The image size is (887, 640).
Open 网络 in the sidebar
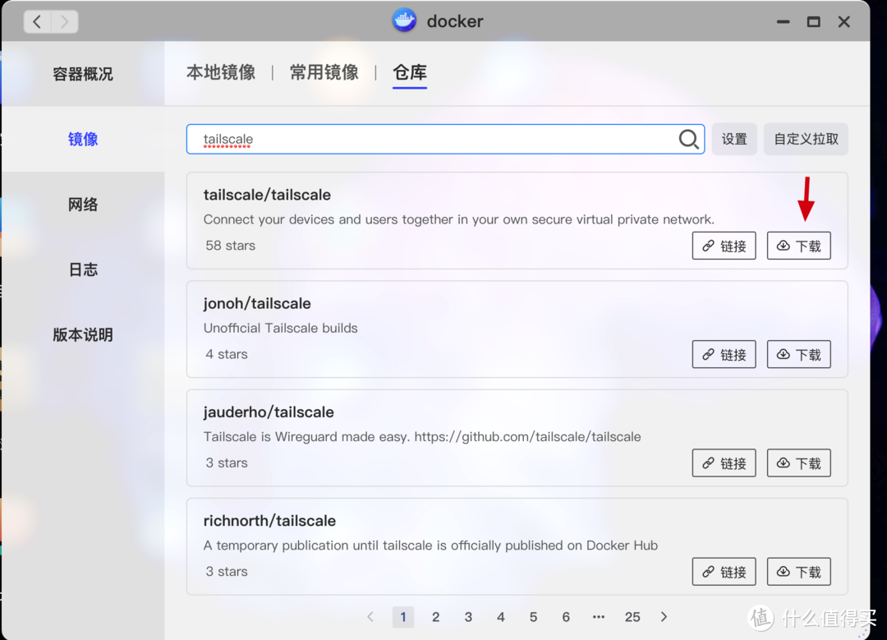tap(83, 205)
